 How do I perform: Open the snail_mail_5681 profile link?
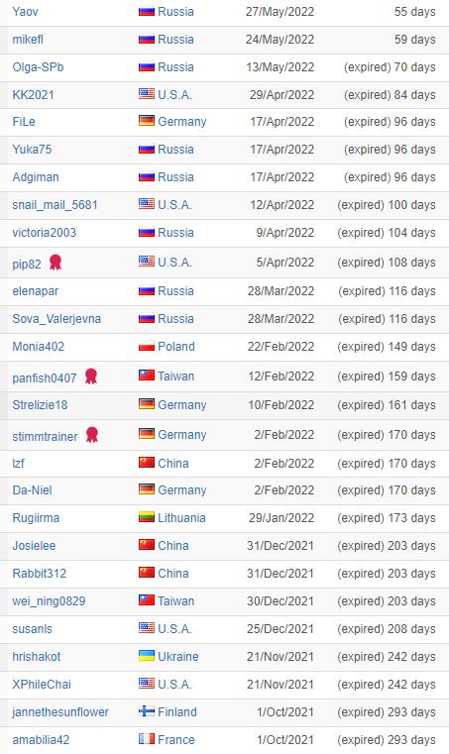(x=55, y=205)
